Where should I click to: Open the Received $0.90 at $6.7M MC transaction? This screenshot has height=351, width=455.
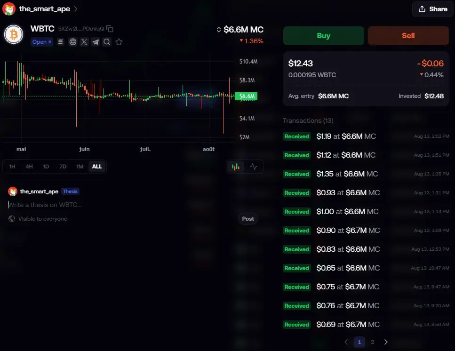point(366,231)
